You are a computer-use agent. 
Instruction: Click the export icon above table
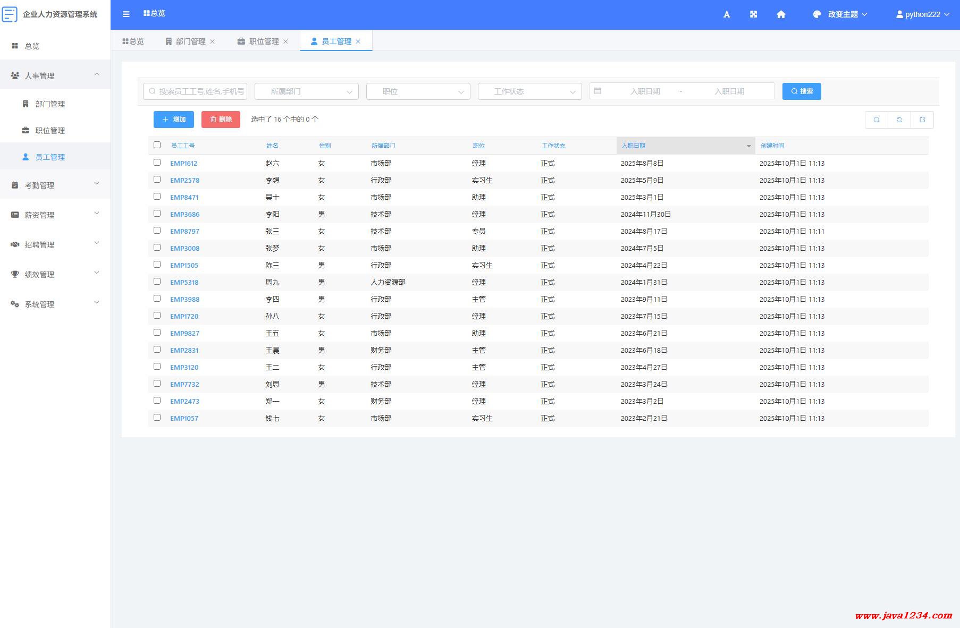coord(922,120)
